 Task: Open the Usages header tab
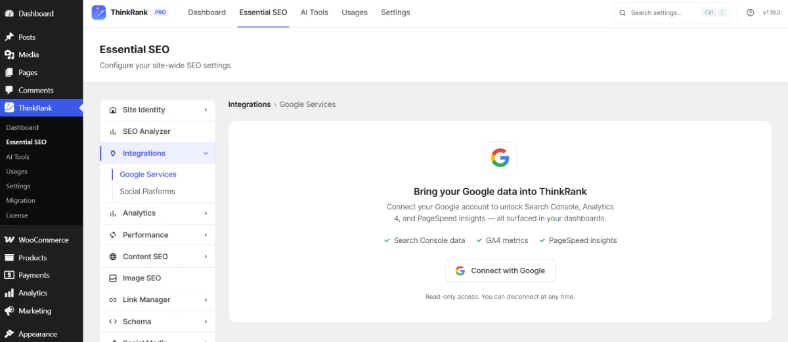point(355,12)
